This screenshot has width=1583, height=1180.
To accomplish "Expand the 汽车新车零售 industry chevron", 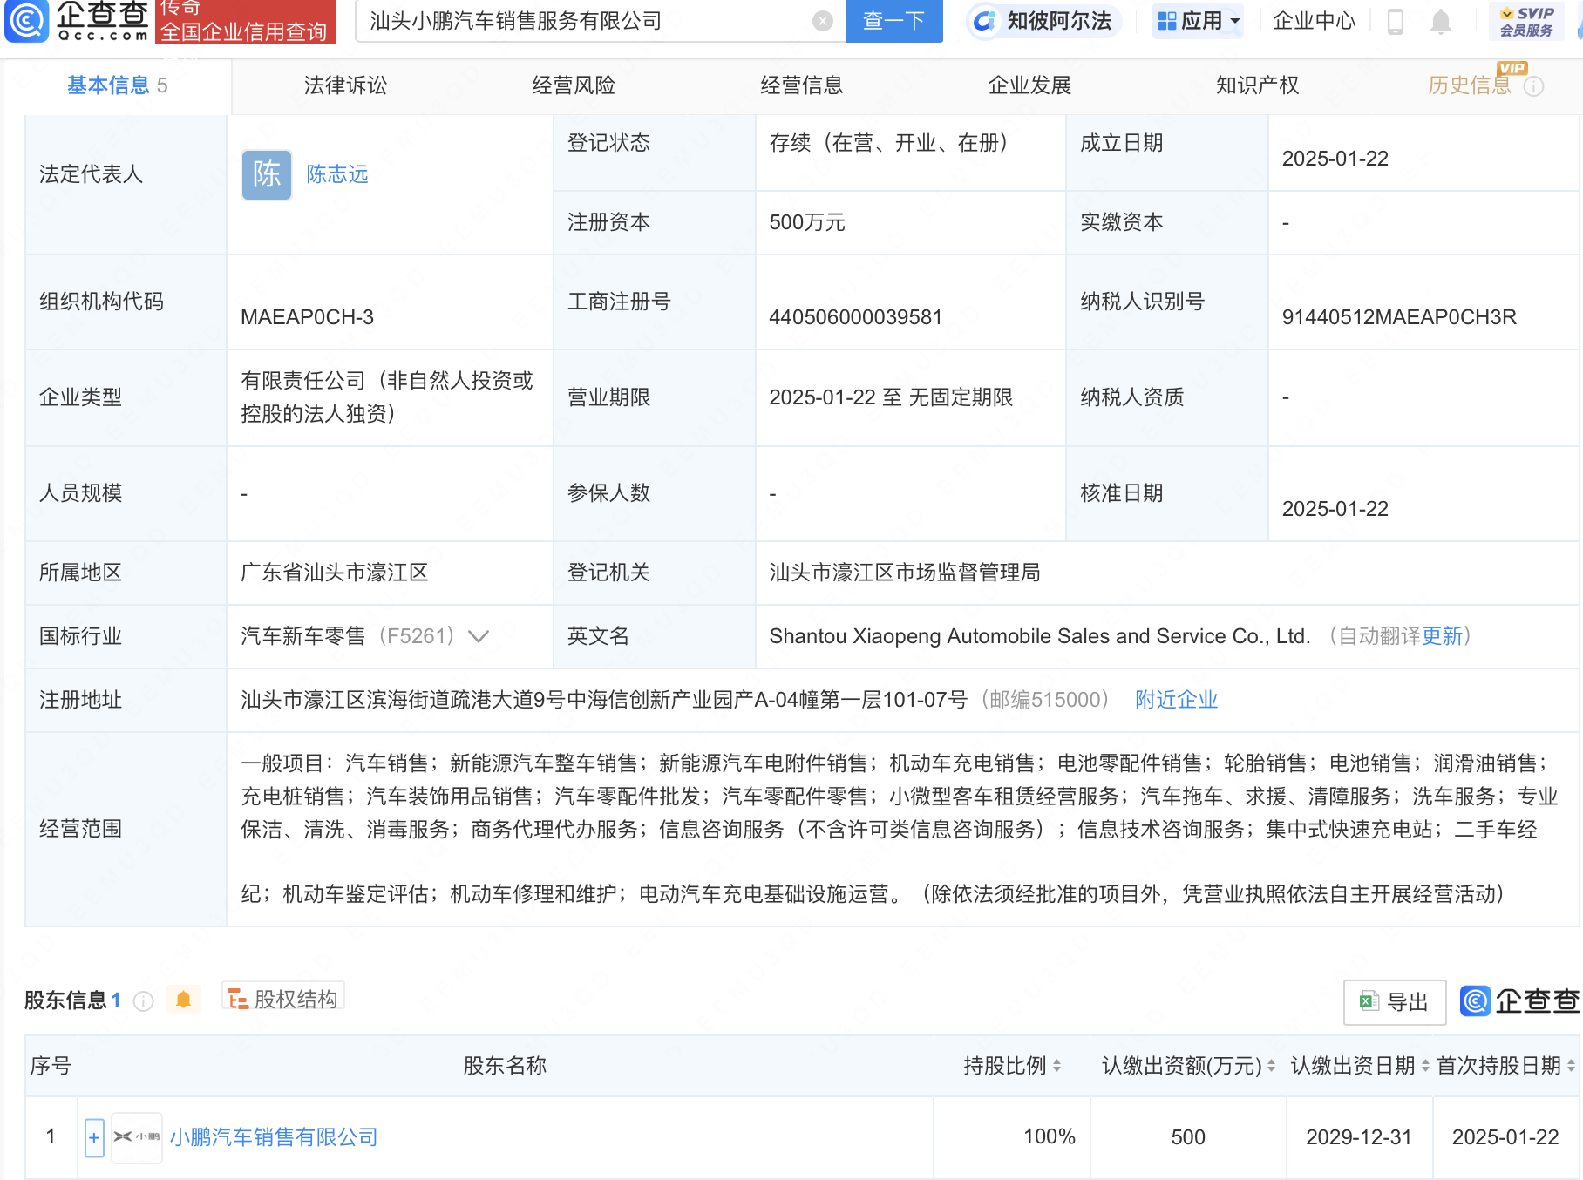I will 479,637.
